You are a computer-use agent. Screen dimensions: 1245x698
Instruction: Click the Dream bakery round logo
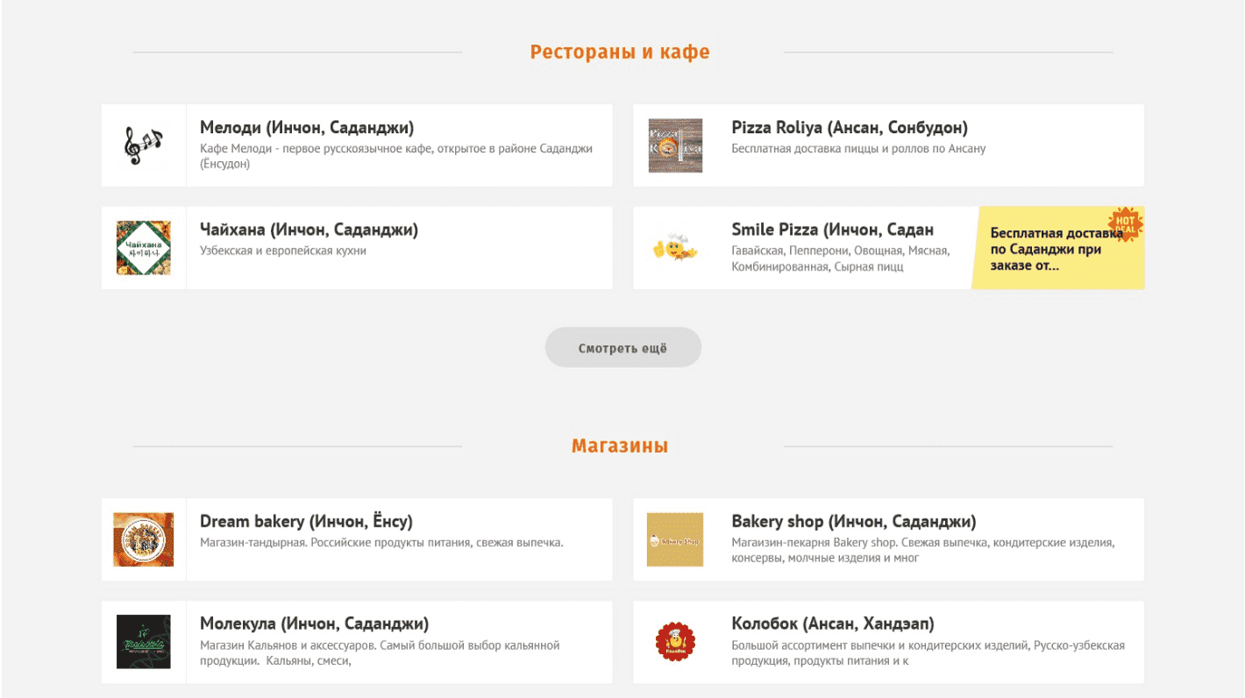pyautogui.click(x=144, y=539)
